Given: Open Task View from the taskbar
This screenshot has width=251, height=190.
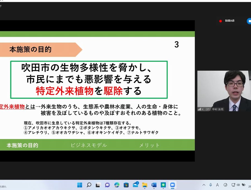Looking at the screenshot, I should (x=98, y=185).
